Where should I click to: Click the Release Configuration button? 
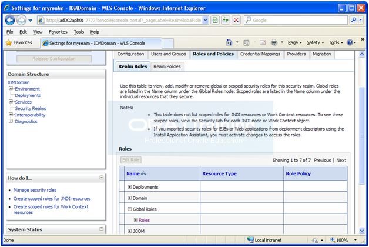click(54, 59)
